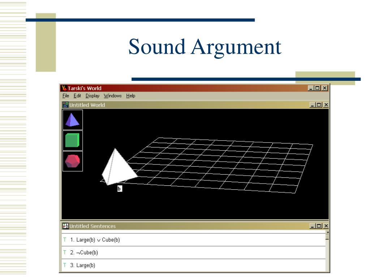Click the Untitled Sentences window icon
Image resolution: width=370 pixels, height=277 pixels.
point(65,226)
